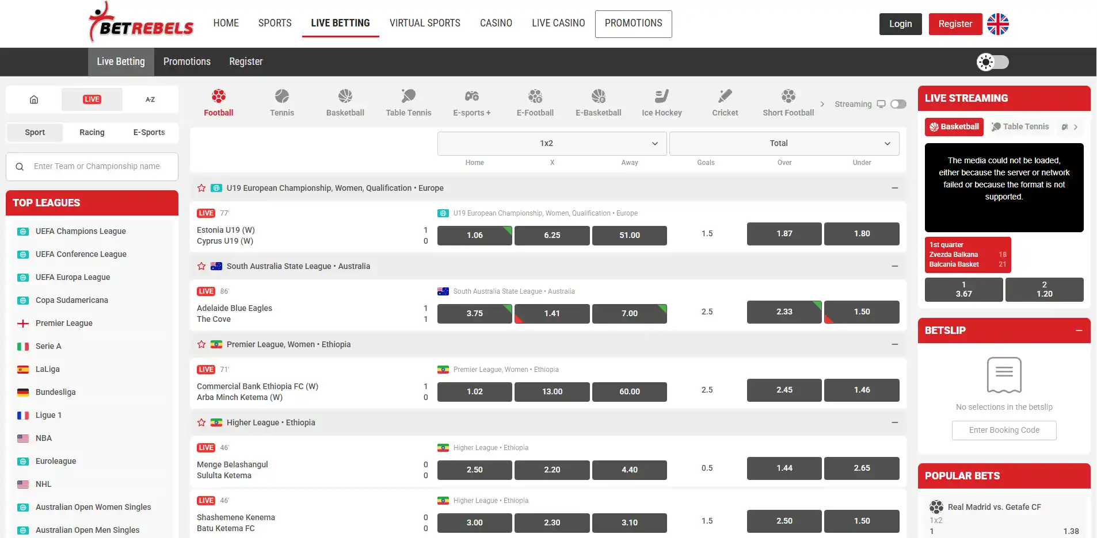Favorite the Premier League Women Ethiopia star
Image resolution: width=1097 pixels, height=538 pixels.
pos(201,344)
